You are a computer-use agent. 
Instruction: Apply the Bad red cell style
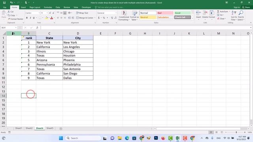click(165, 13)
